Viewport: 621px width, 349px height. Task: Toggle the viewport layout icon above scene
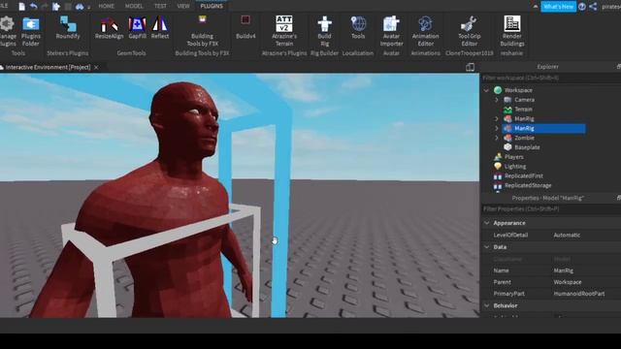click(470, 67)
